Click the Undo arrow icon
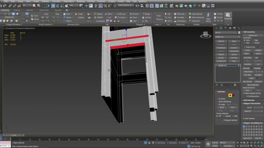Image resolution: width=264 pixels, height=148 pixels. (1, 6)
